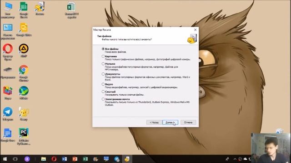The height and width of the screenshot is (163, 291).
Task: Open the Control Panel desktop icon
Action: click(x=8, y=31)
